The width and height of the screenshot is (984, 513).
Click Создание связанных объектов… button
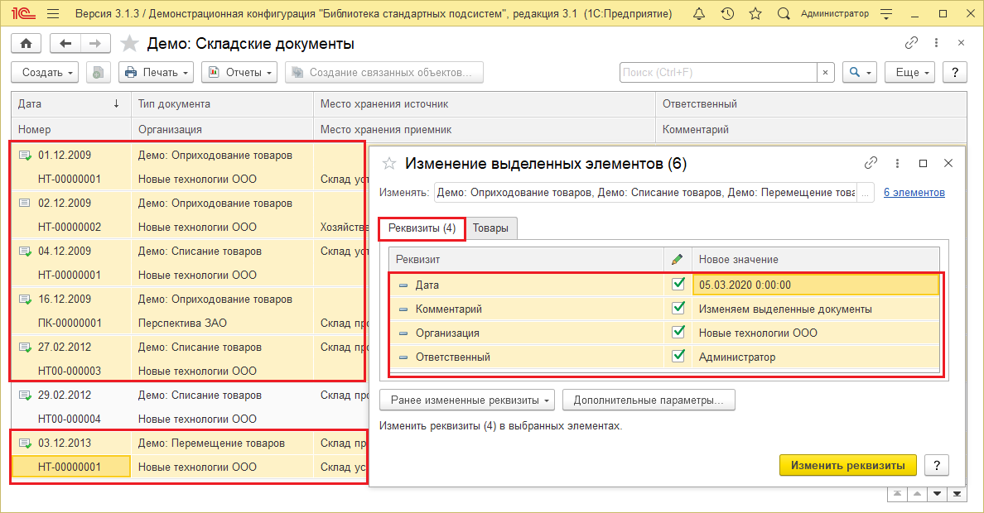(x=384, y=72)
